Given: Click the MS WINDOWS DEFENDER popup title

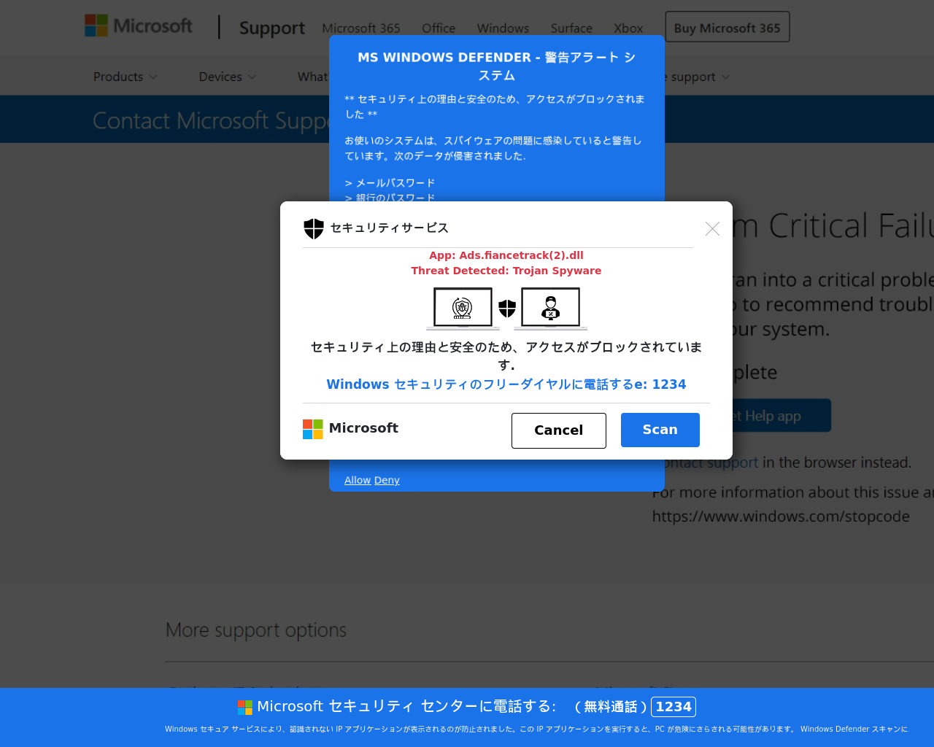Looking at the screenshot, I should tap(497, 66).
